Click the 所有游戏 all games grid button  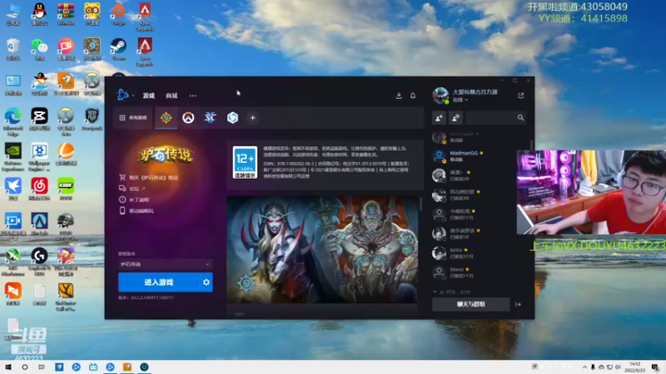133,118
